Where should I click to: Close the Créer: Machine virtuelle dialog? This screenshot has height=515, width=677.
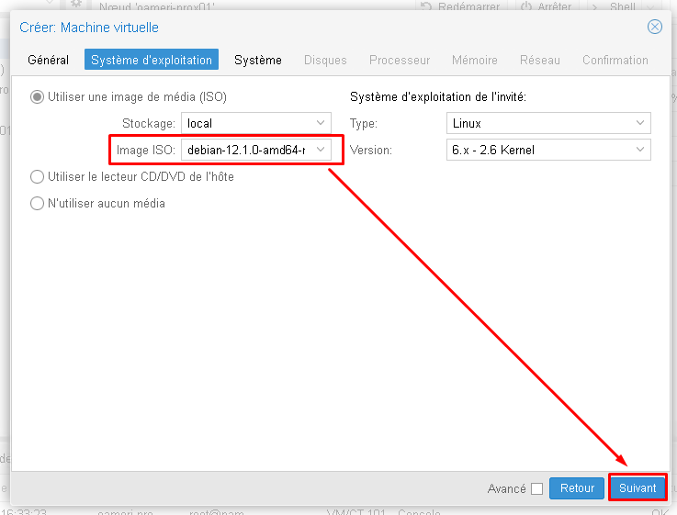655,27
